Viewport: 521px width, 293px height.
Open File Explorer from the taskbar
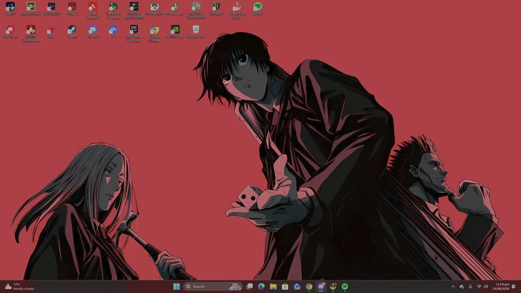[273, 286]
